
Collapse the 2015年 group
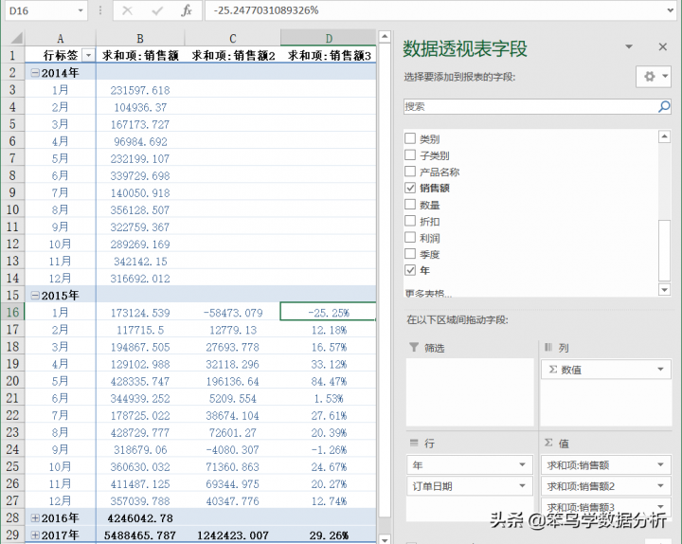[x=35, y=296]
